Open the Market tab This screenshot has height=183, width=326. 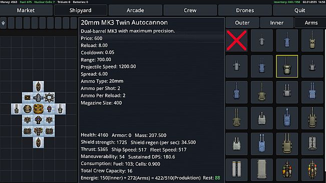point(26,10)
